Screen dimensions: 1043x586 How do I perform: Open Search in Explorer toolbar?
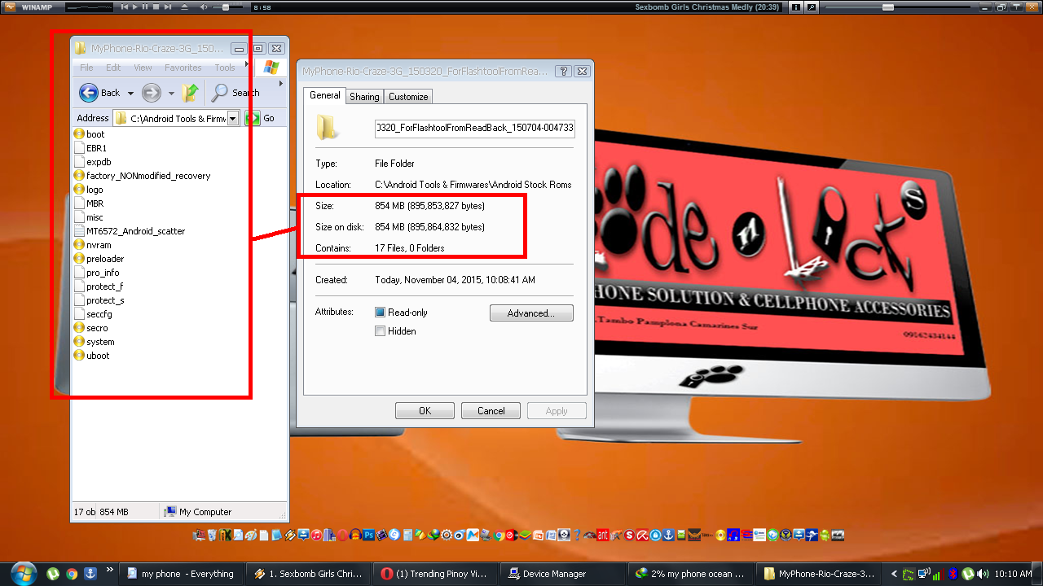pyautogui.click(x=235, y=93)
